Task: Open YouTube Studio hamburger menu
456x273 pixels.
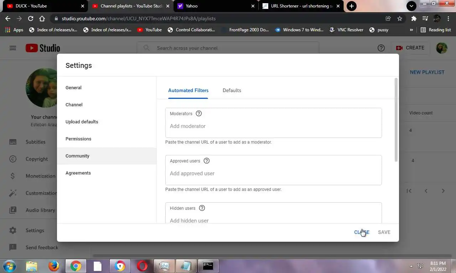Action: [x=13, y=48]
